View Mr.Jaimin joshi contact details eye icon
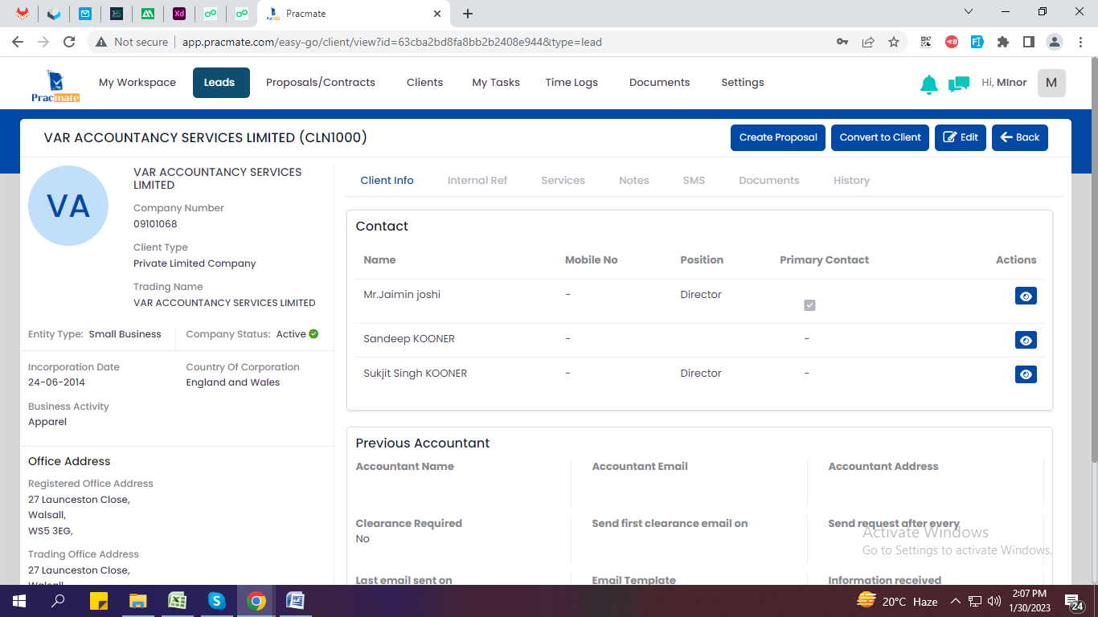 1026,296
